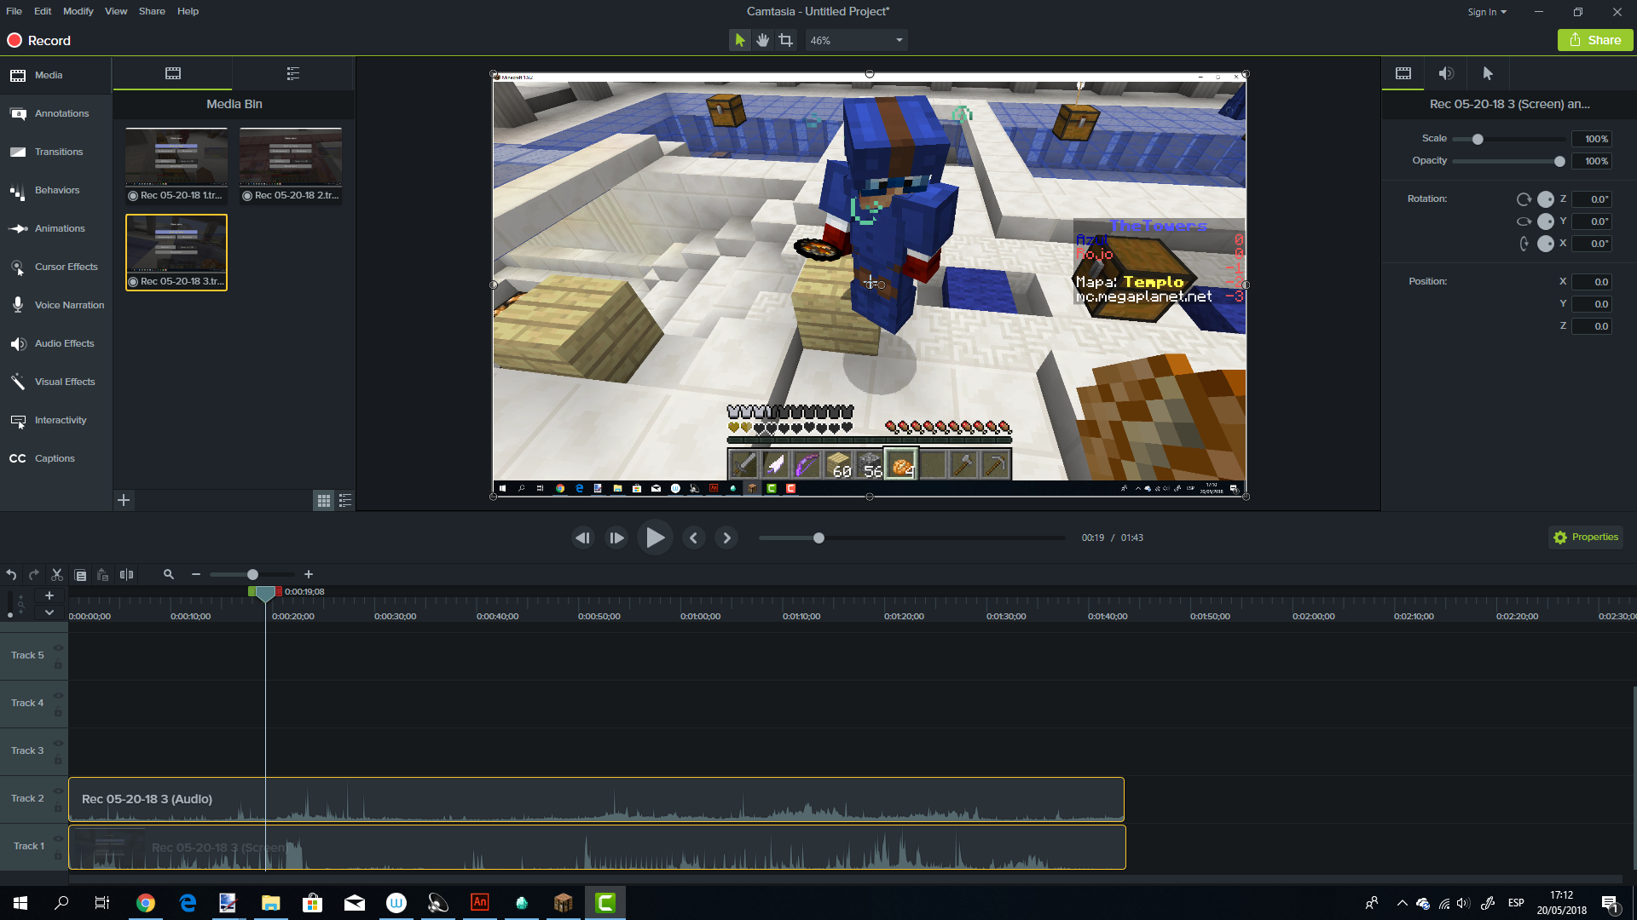Image resolution: width=1637 pixels, height=920 pixels.
Task: Cut the selected clip with scissors icon
Action: coord(57,575)
